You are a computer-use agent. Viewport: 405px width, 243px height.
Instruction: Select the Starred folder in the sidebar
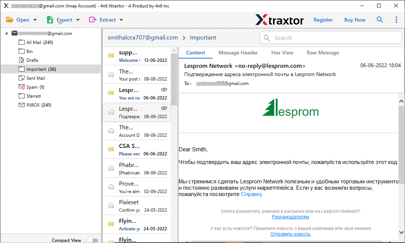pos(34,96)
